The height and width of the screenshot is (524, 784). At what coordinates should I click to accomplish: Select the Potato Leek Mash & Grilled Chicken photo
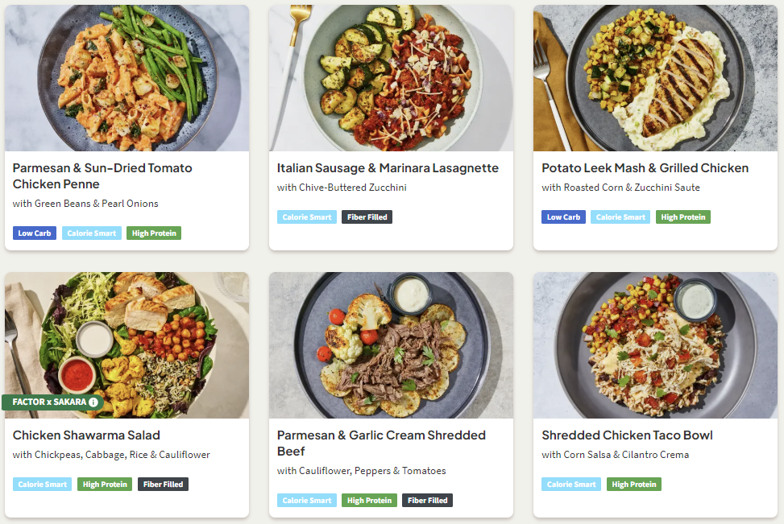(x=655, y=78)
